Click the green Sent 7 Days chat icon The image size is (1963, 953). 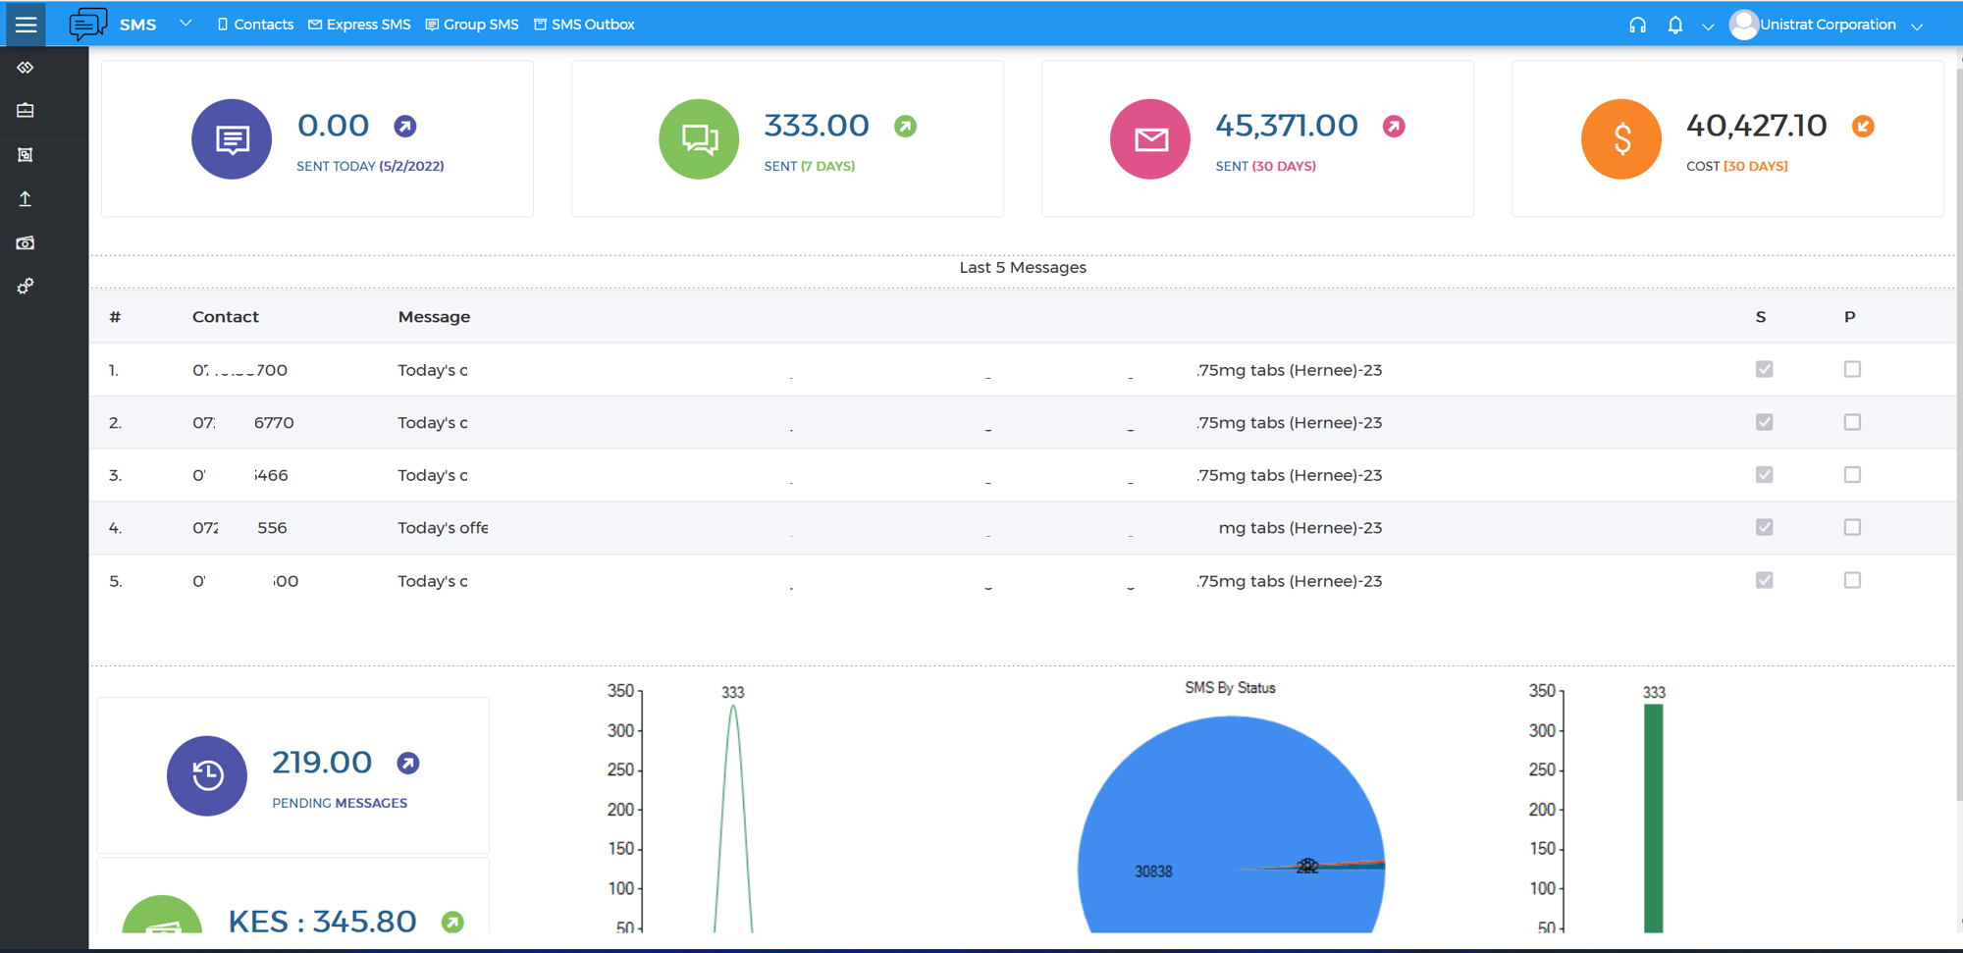coord(699,139)
